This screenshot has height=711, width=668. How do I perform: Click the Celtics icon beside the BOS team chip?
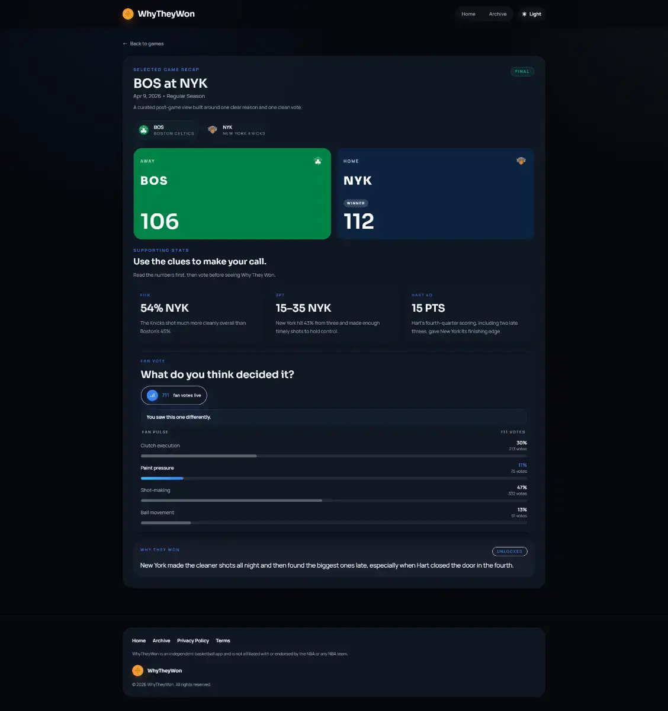pos(143,130)
